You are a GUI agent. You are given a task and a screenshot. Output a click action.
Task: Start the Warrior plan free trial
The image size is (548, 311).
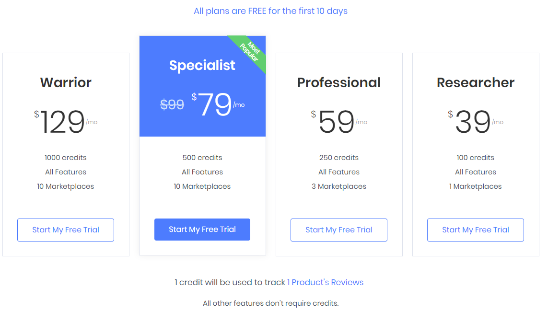[66, 230]
